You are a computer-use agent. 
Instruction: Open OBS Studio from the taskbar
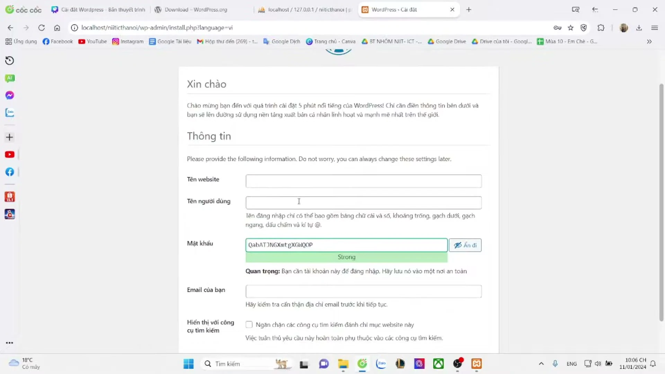click(x=458, y=364)
